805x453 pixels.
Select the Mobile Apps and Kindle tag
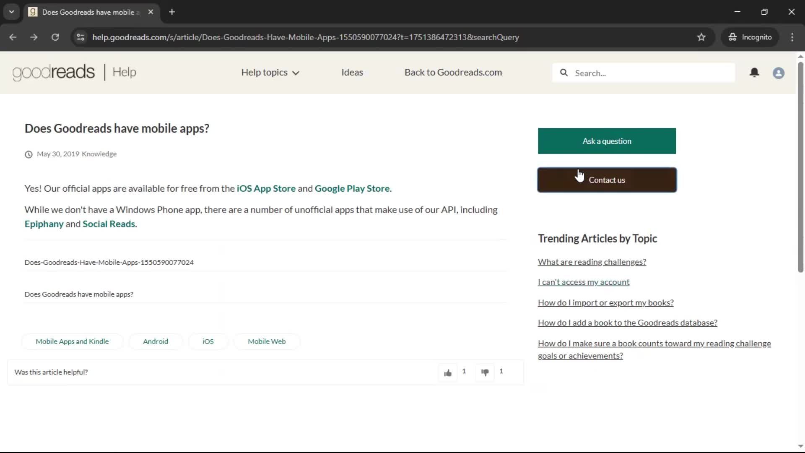click(72, 341)
